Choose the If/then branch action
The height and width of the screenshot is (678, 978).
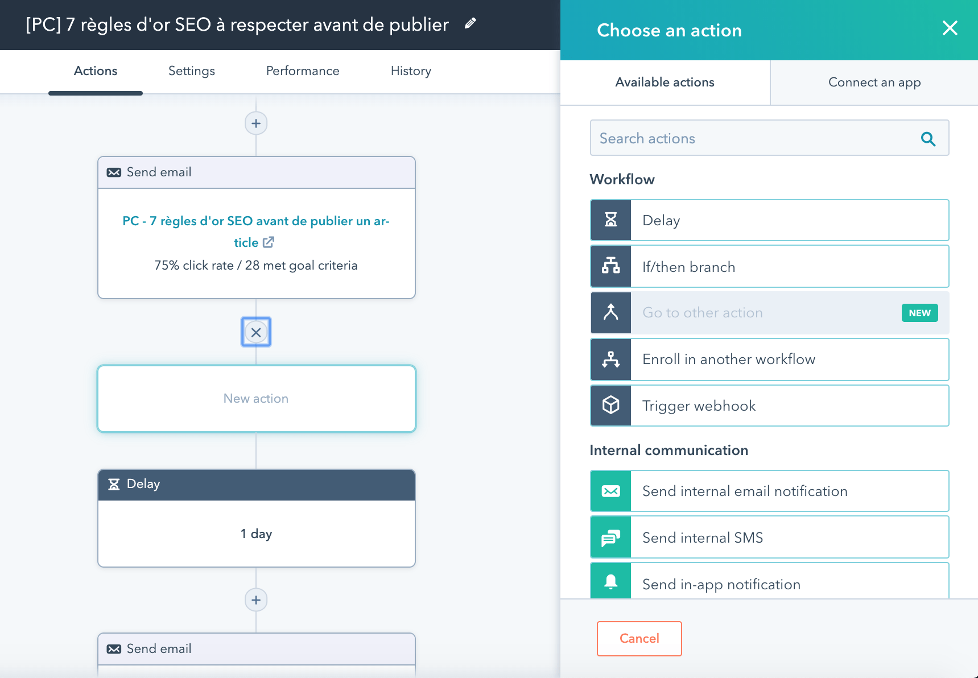(769, 266)
